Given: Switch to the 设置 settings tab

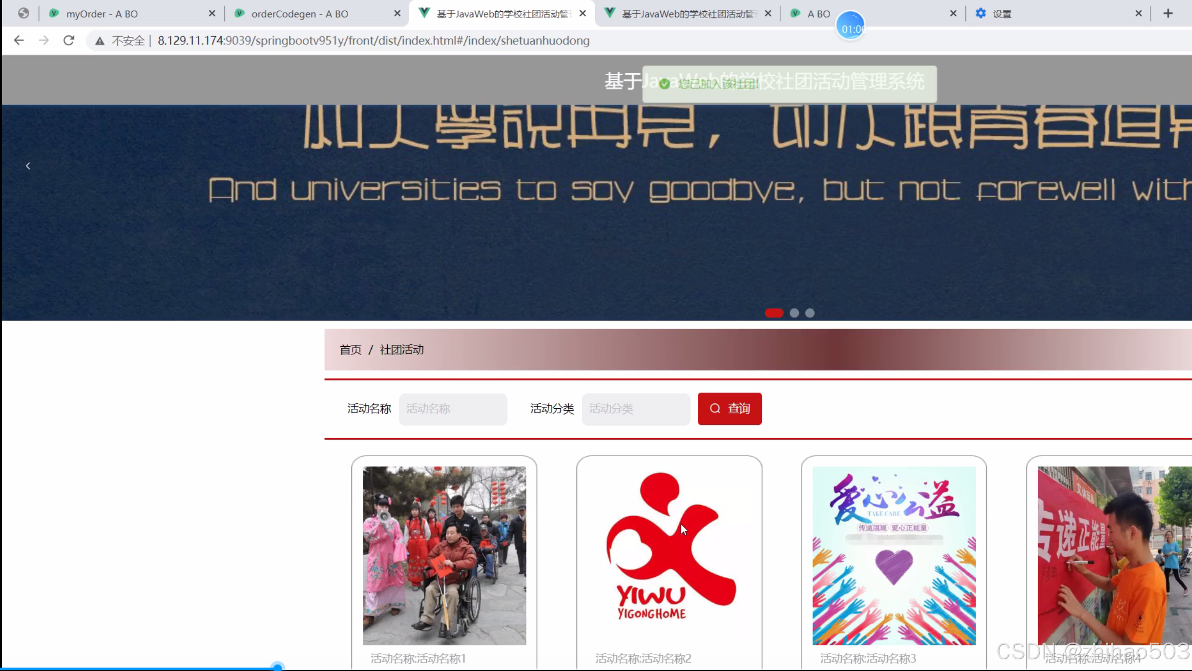Looking at the screenshot, I should click(x=1001, y=14).
